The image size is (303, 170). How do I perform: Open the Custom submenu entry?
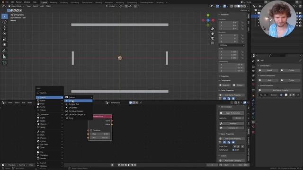[x=79, y=97]
